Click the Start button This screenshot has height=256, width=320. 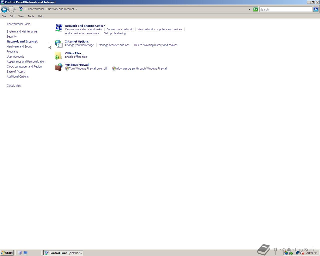click(7, 253)
